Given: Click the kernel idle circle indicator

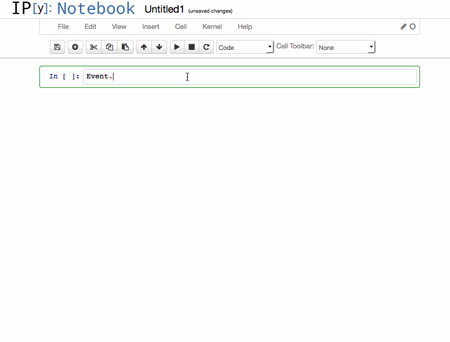Looking at the screenshot, I should click(x=412, y=26).
